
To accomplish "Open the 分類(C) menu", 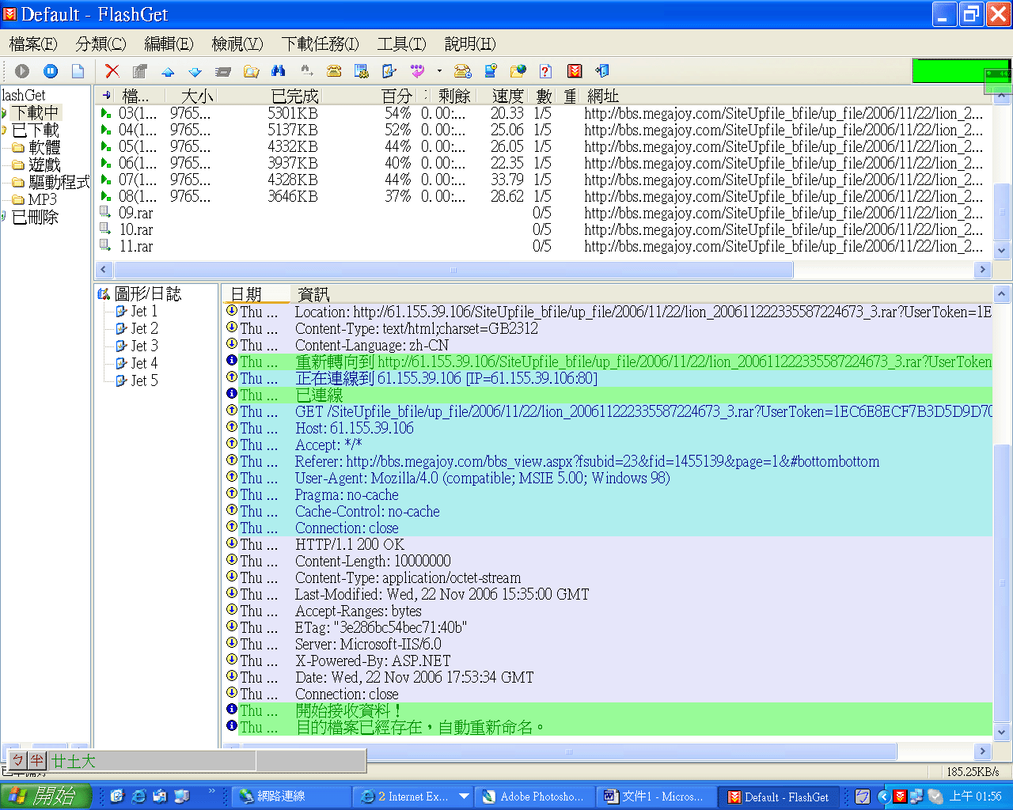I will pos(101,44).
